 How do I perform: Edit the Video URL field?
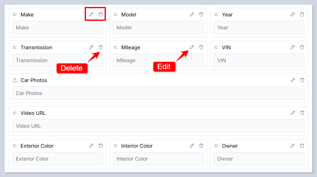(x=293, y=113)
